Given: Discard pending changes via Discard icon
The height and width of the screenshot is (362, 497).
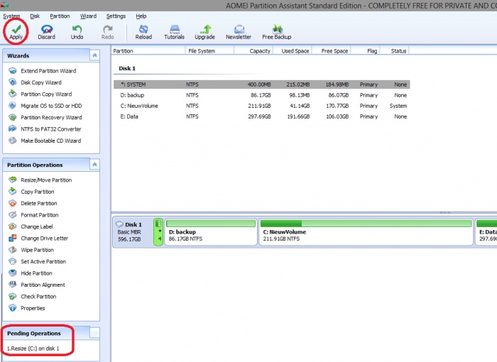Looking at the screenshot, I should click(x=46, y=31).
